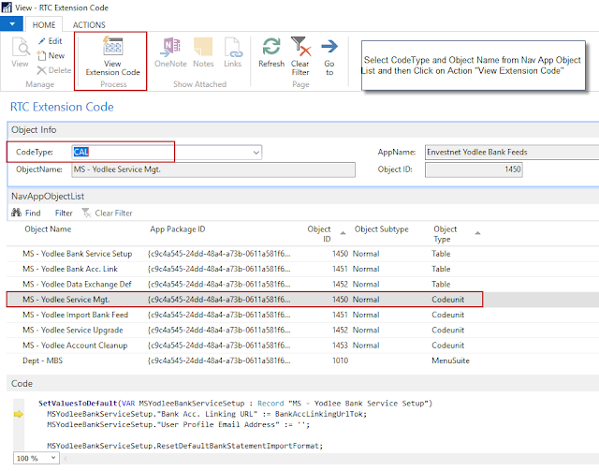599x471 pixels.
Task: Sort by App Package ID column header
Action: pos(178,229)
